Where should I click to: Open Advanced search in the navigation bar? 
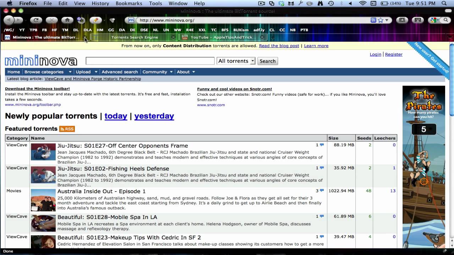(x=120, y=72)
